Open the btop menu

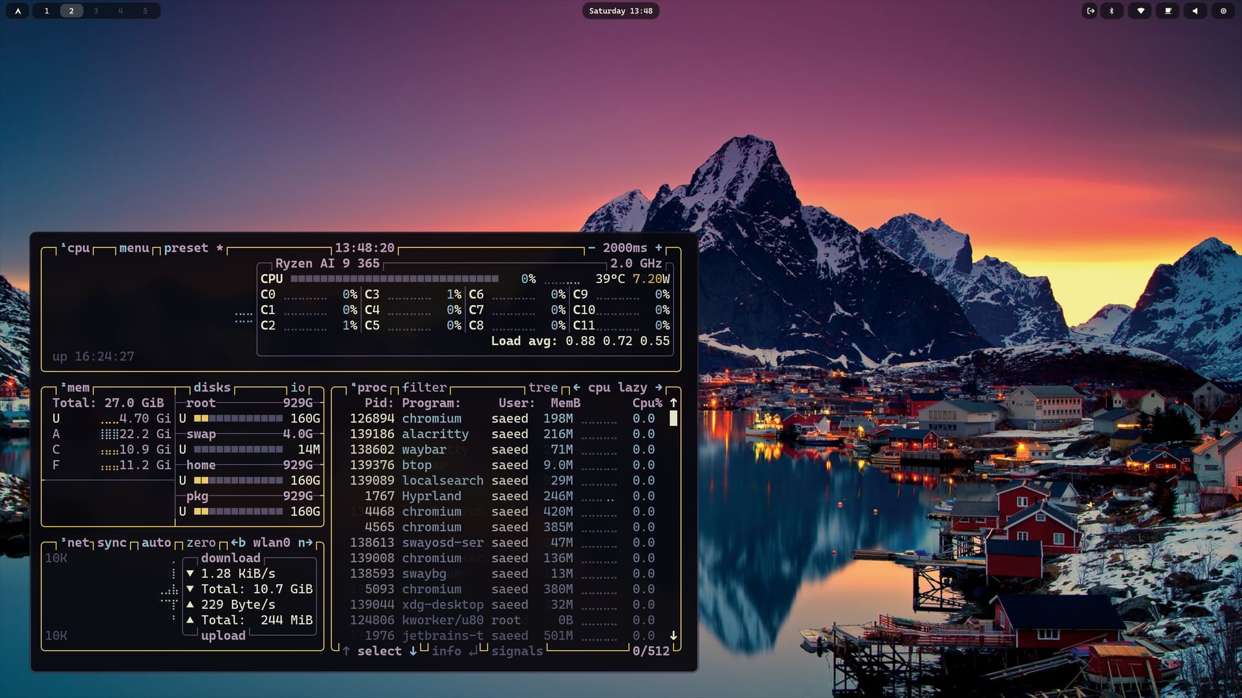(x=134, y=248)
